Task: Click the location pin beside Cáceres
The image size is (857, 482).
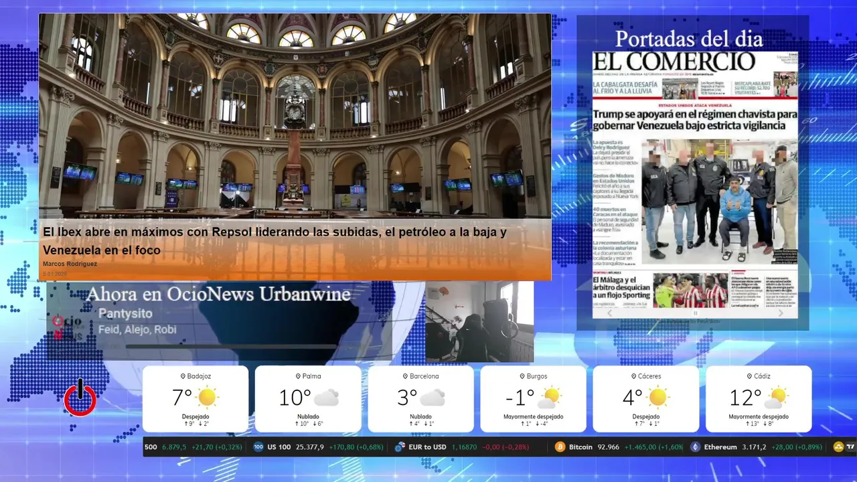Action: 633,376
